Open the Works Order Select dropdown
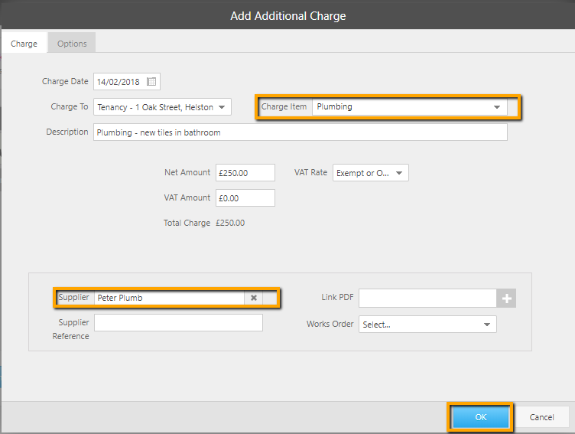 (427, 325)
